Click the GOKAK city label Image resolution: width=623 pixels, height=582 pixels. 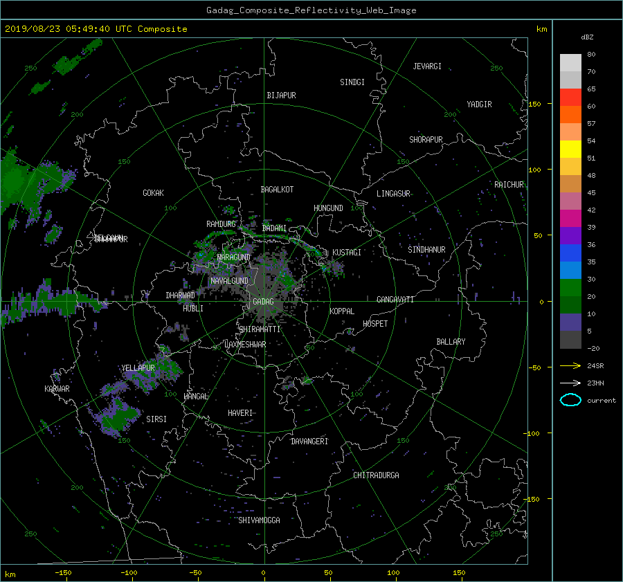154,193
